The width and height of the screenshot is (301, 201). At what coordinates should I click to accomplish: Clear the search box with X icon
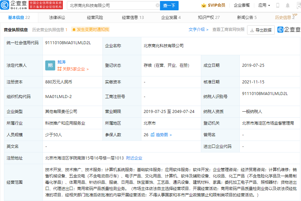click(158, 5)
